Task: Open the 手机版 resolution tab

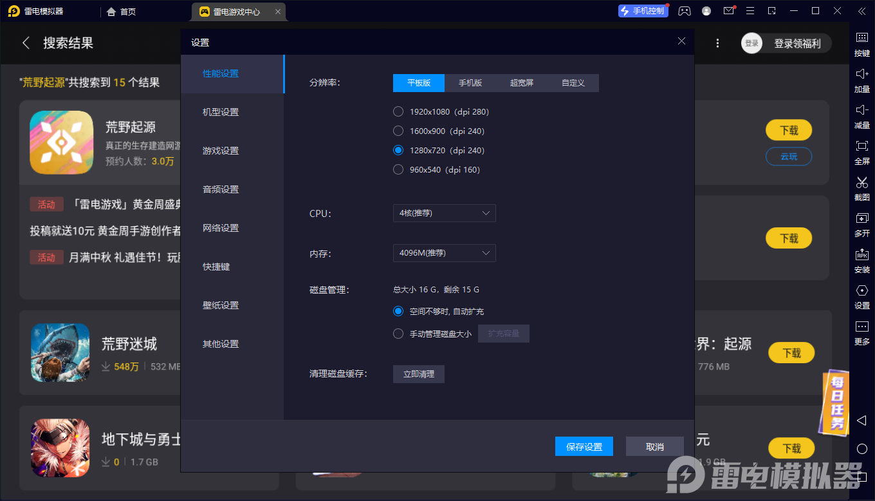Action: click(x=470, y=83)
